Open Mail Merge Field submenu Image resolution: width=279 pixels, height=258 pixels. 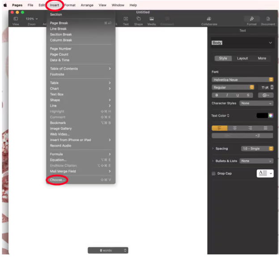(x=80, y=171)
